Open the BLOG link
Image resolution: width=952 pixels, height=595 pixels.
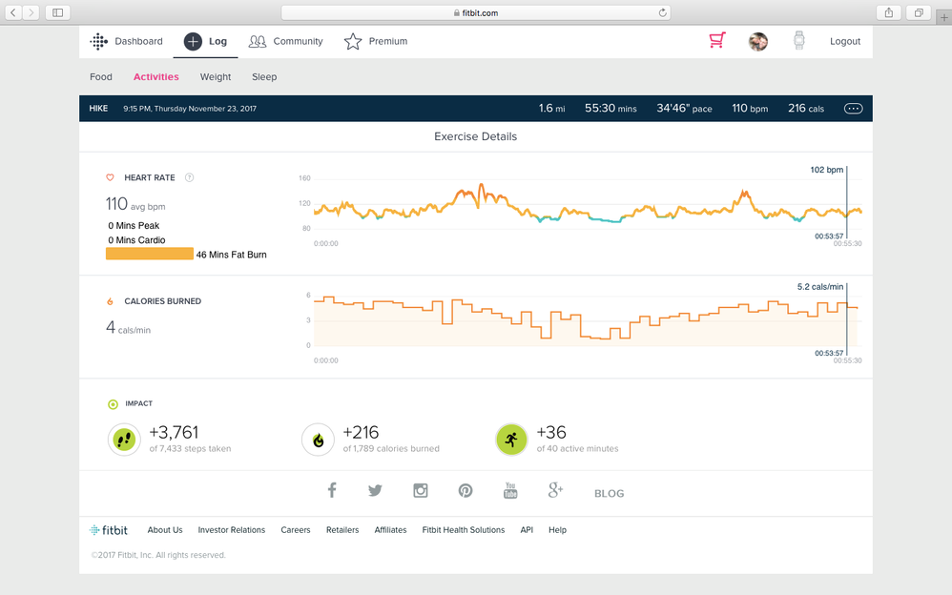[609, 493]
